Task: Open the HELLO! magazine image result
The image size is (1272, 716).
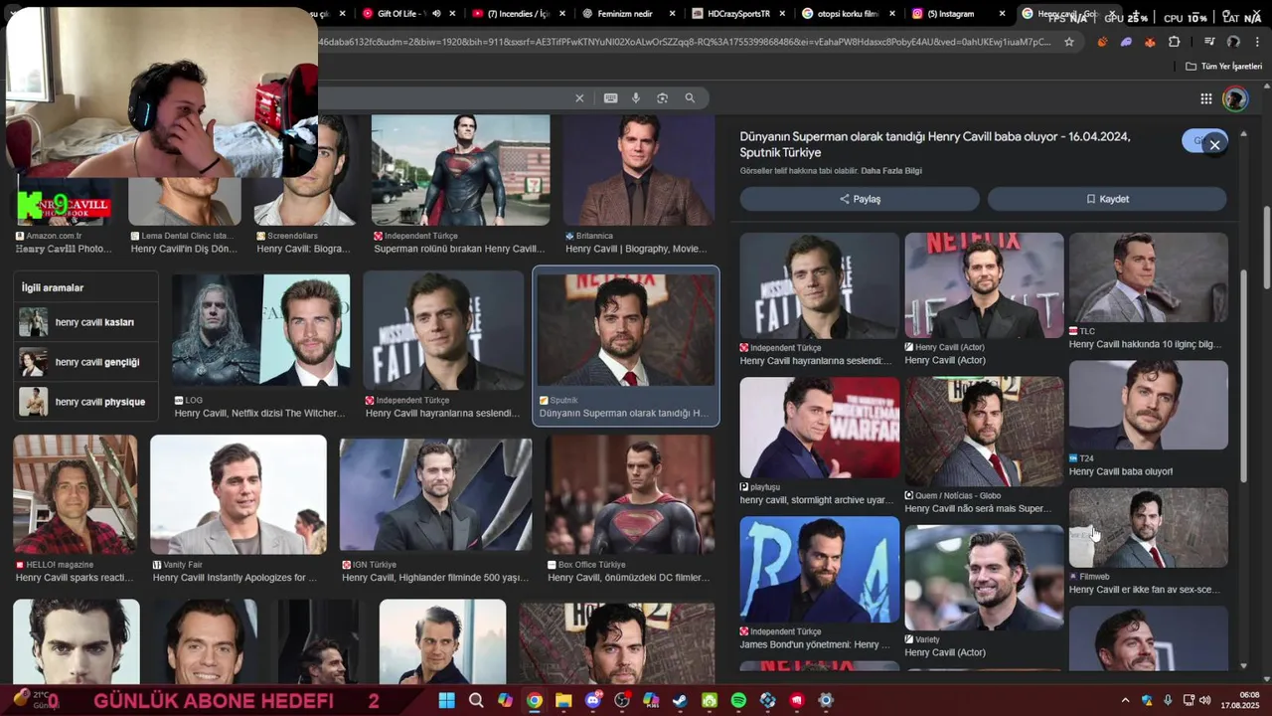Action: (76, 509)
